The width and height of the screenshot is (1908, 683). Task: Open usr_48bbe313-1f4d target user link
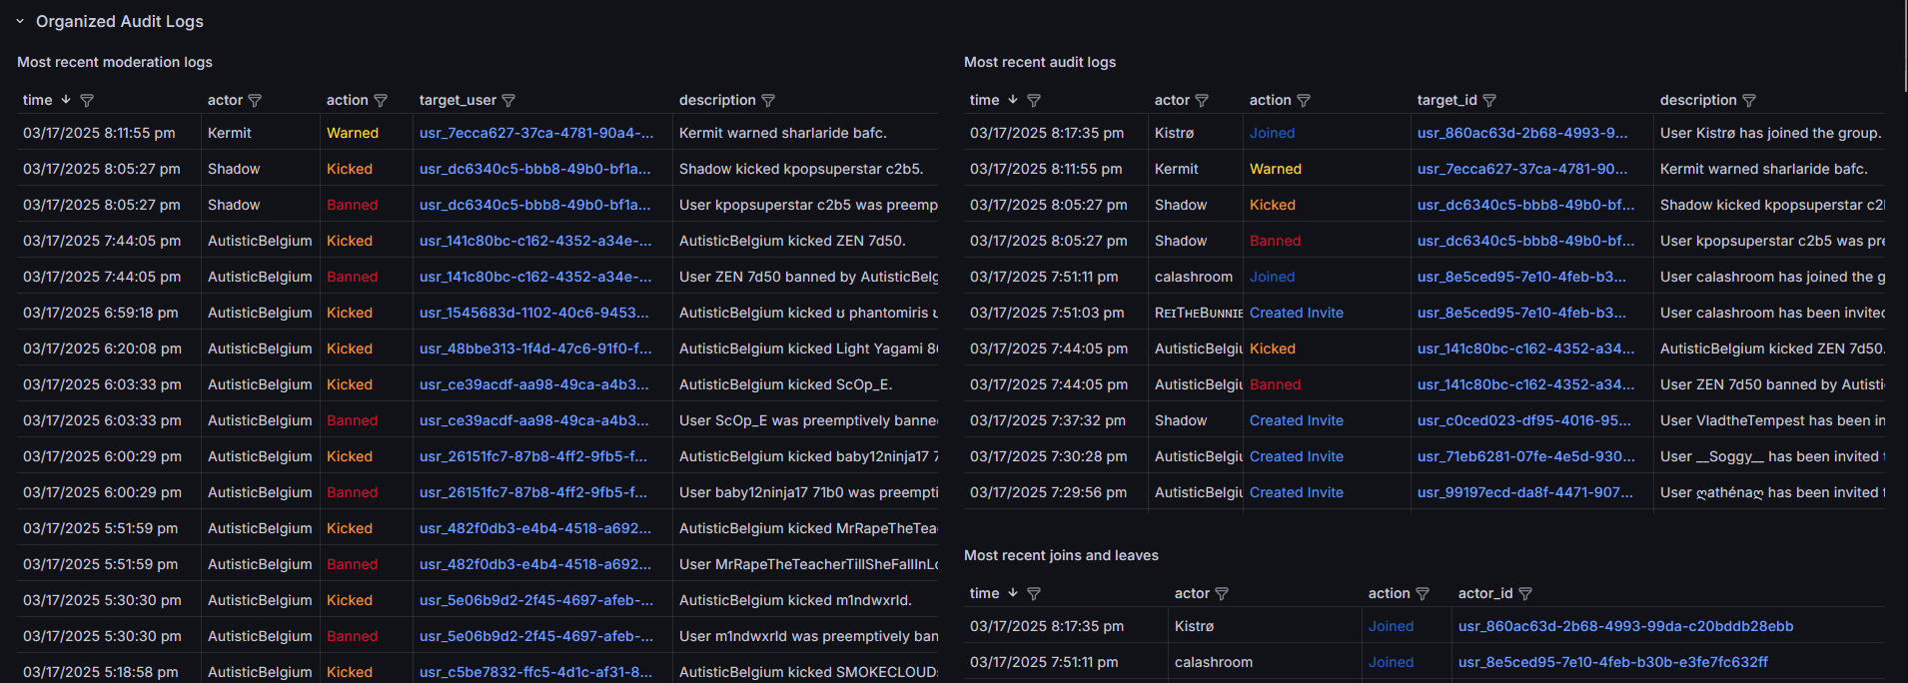tap(535, 348)
